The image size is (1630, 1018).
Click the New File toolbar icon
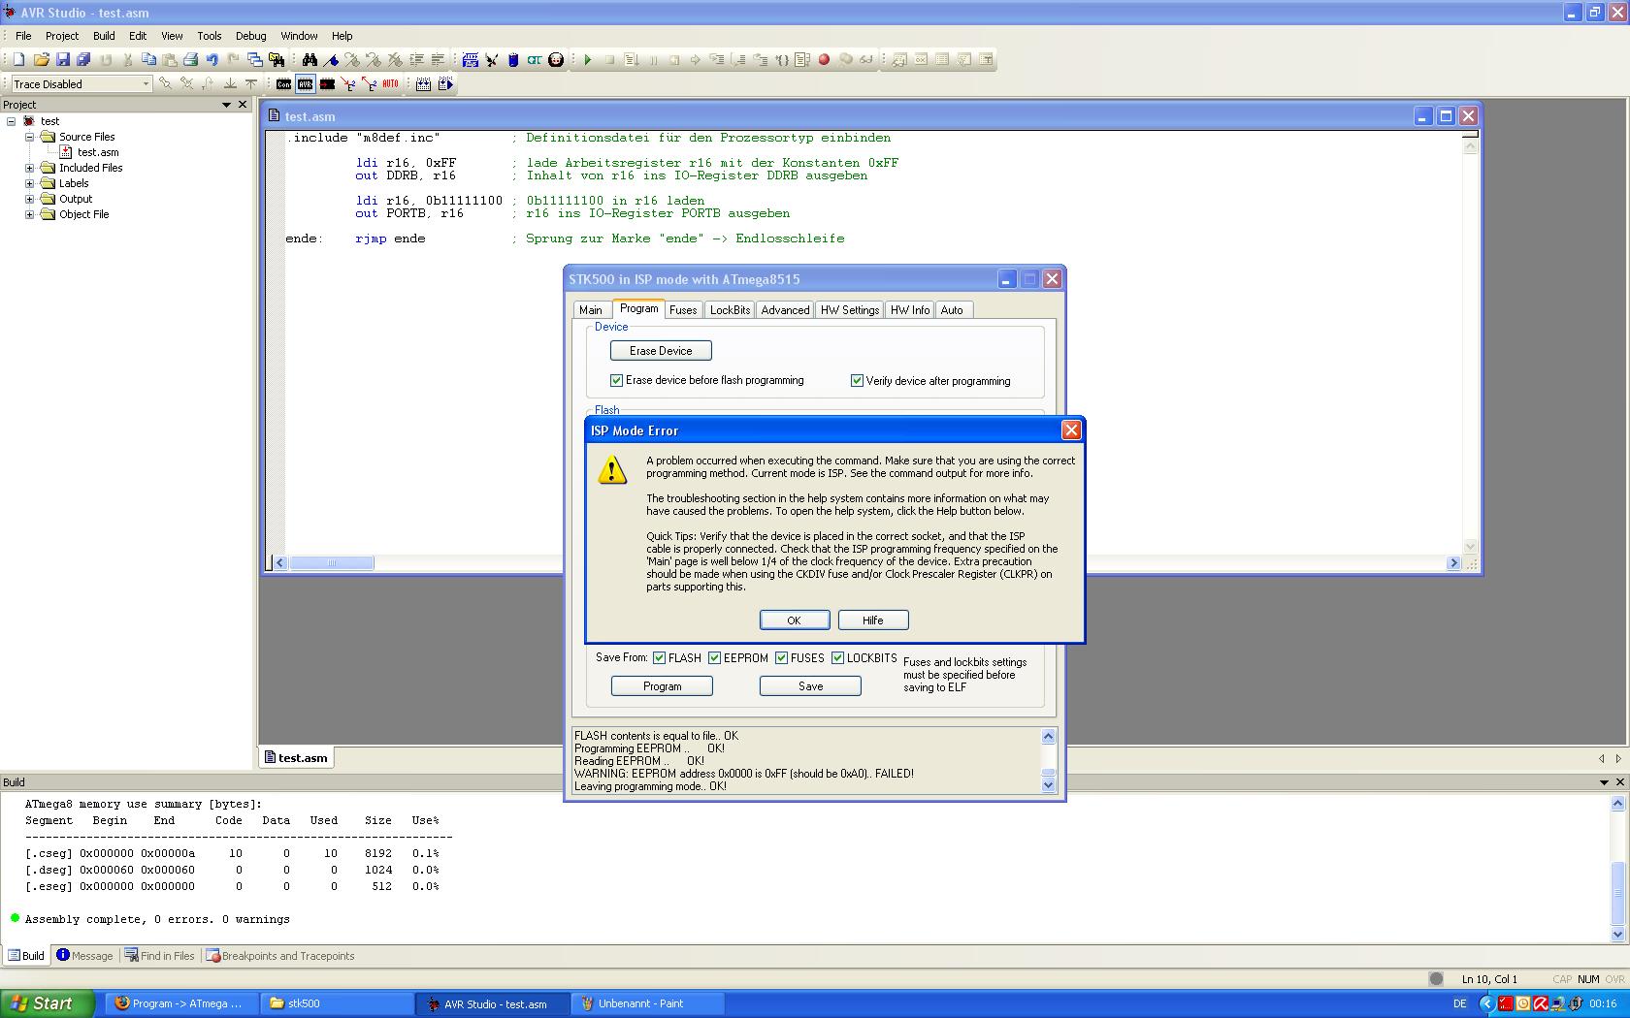pyautogui.click(x=18, y=59)
